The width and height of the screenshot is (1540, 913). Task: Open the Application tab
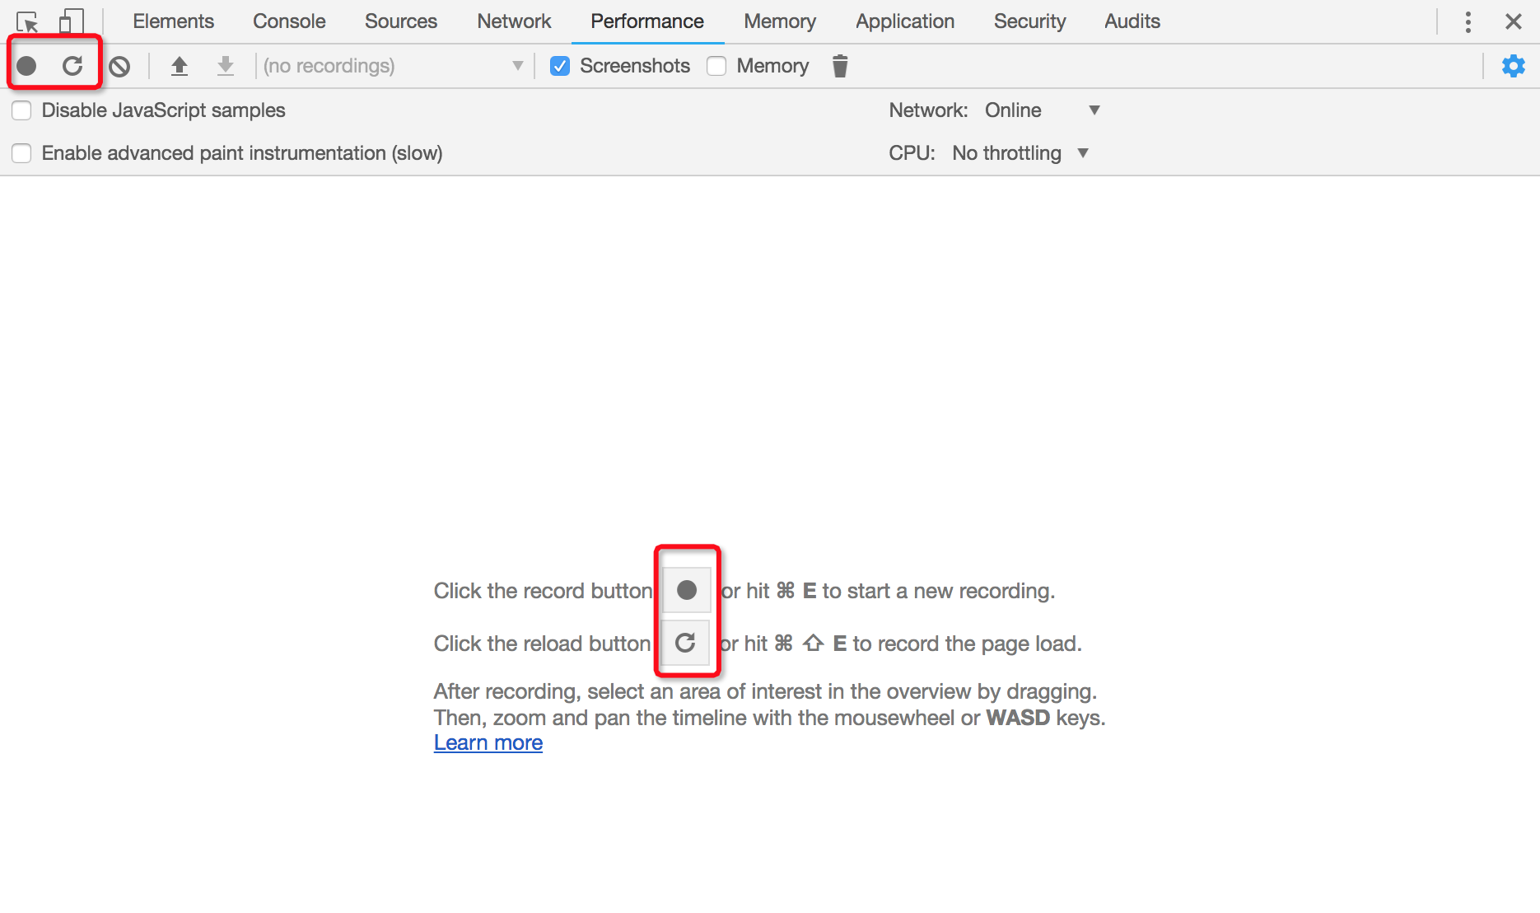(x=904, y=21)
